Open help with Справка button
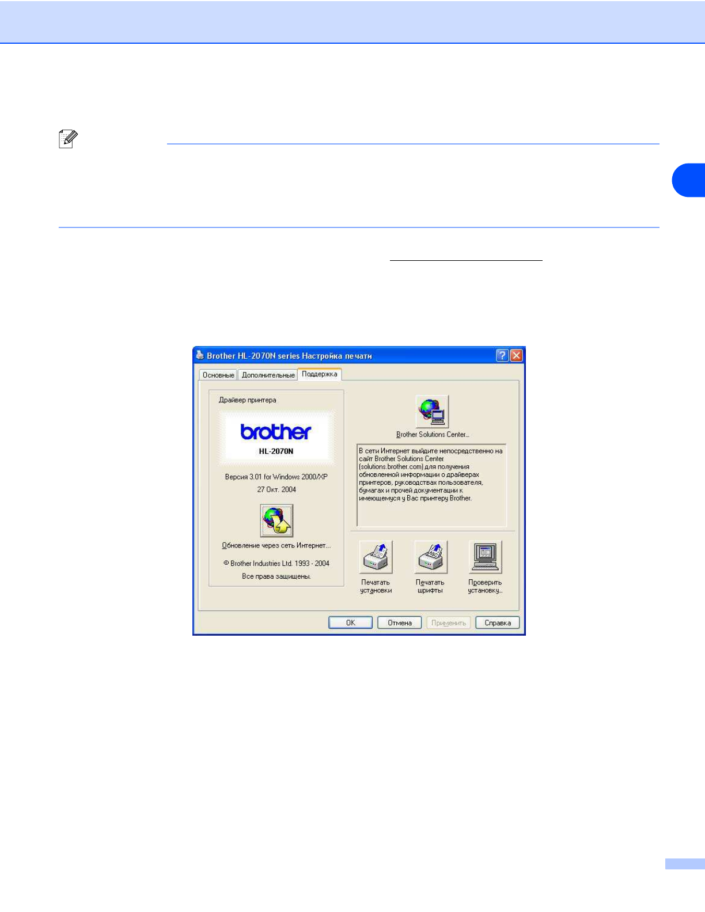Viewport: 705px width, 912px height. pos(498,622)
